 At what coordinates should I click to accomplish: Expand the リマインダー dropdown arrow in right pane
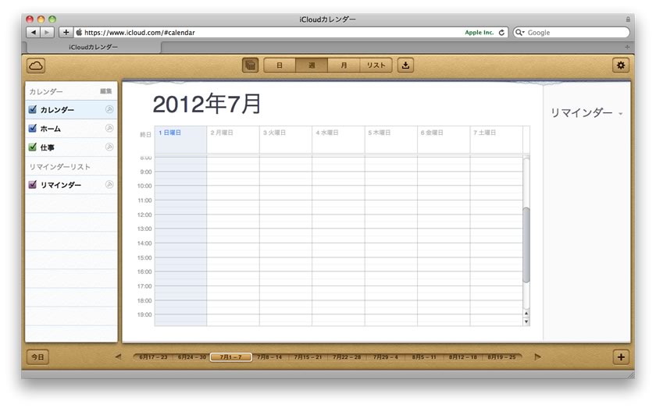pyautogui.click(x=620, y=114)
